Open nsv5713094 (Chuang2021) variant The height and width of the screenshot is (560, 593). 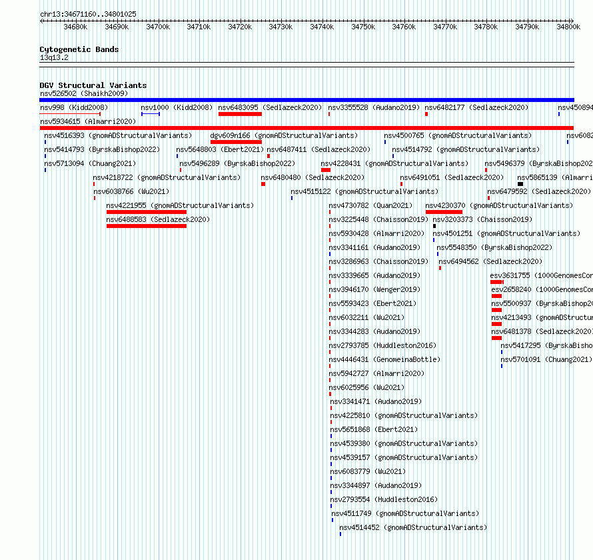90,163
